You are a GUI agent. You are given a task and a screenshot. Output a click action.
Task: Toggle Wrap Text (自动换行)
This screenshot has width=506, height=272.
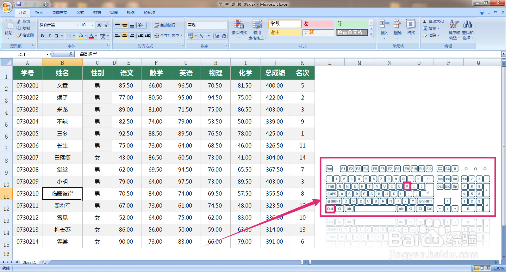(x=165, y=25)
